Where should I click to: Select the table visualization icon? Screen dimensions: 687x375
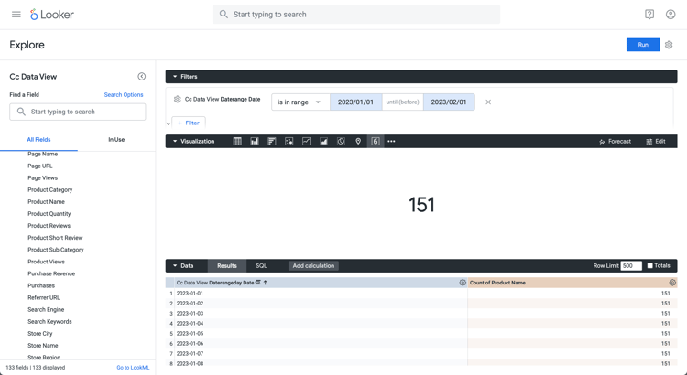(x=237, y=142)
